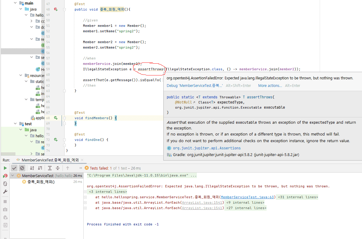
Task: Select the MemberServiceTest.중복_회원_예외 run tab
Action: coord(50,160)
